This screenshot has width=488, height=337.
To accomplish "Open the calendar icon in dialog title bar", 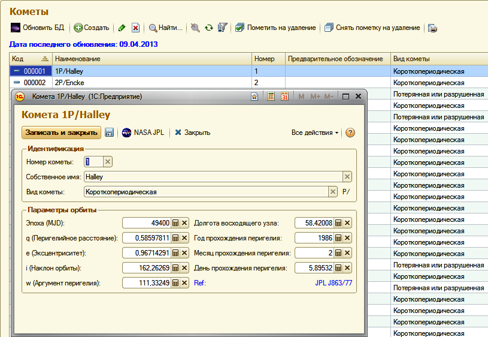I will 284,97.
